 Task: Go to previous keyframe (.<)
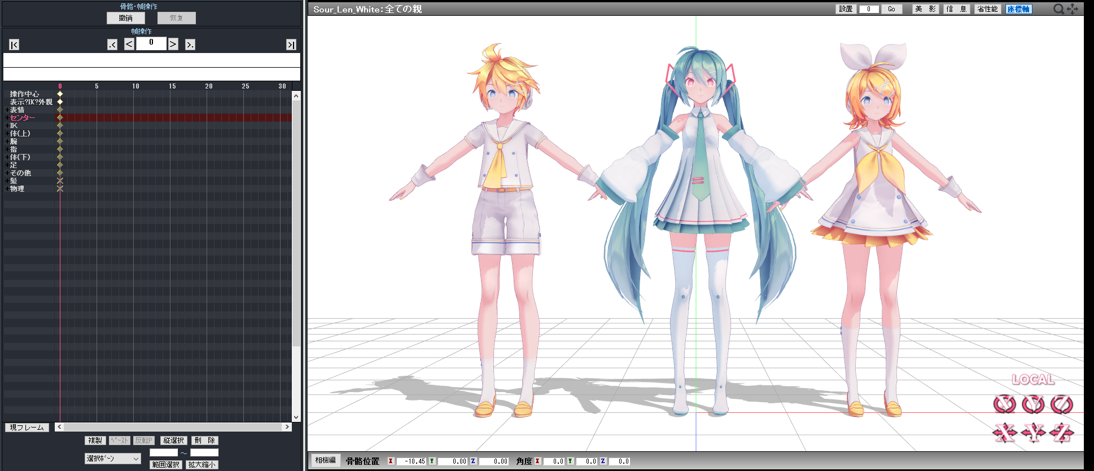[112, 45]
